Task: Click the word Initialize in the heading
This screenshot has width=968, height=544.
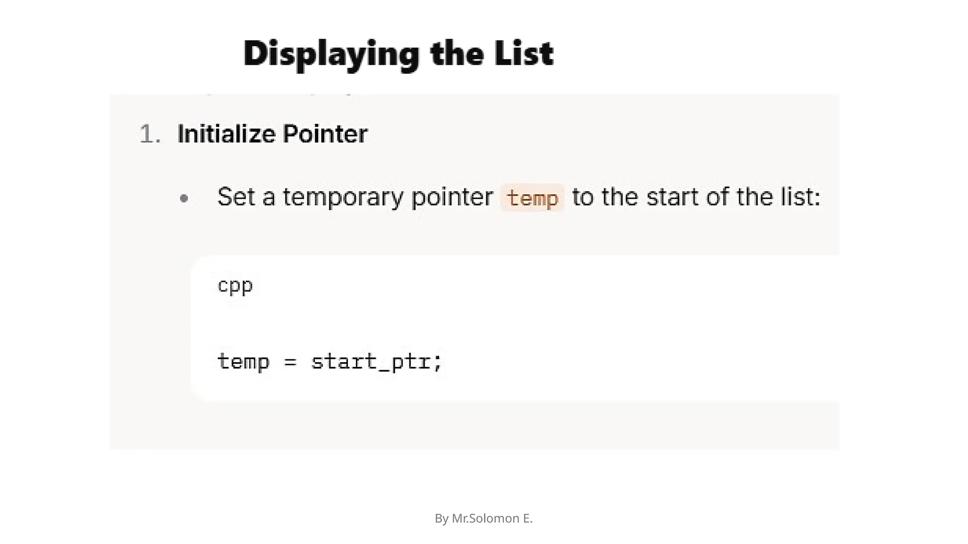Action: (x=226, y=134)
